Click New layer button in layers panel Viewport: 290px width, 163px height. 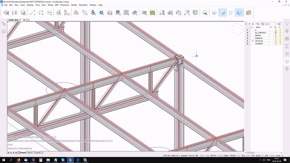click(246, 24)
